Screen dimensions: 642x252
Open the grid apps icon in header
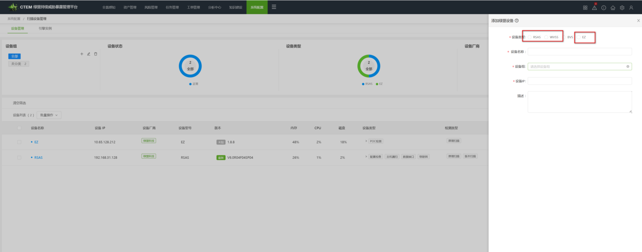585,7
